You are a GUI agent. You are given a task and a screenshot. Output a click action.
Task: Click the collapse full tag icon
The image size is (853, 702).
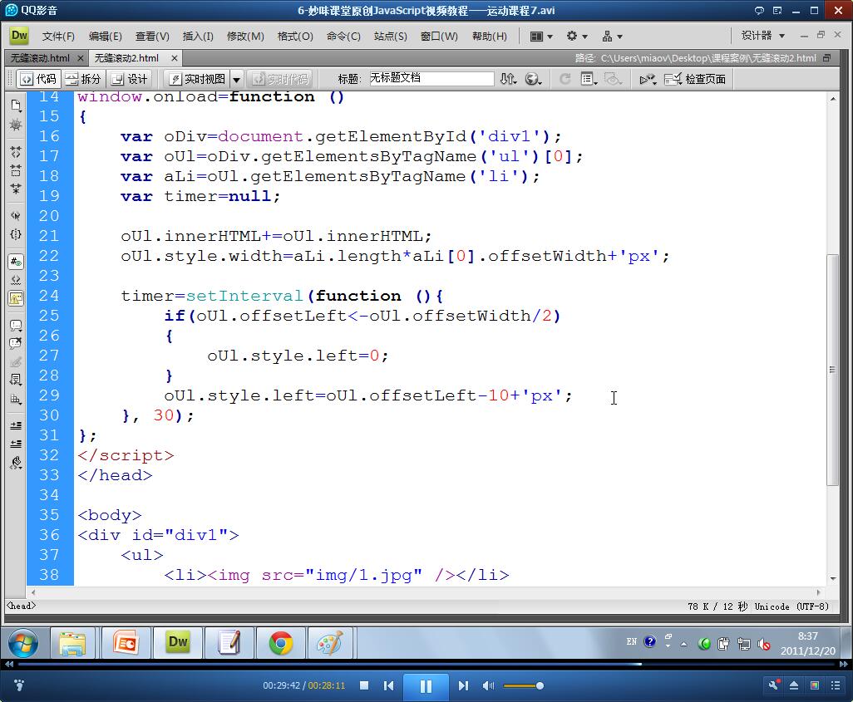tap(16, 152)
